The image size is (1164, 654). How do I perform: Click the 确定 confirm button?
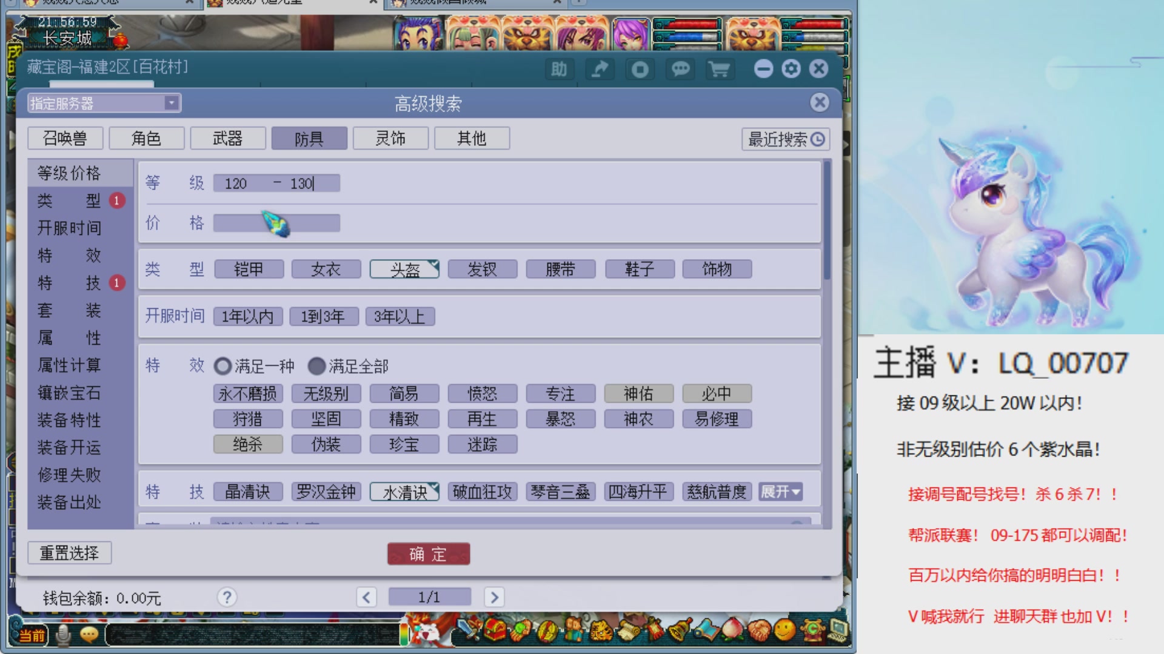pyautogui.click(x=427, y=553)
